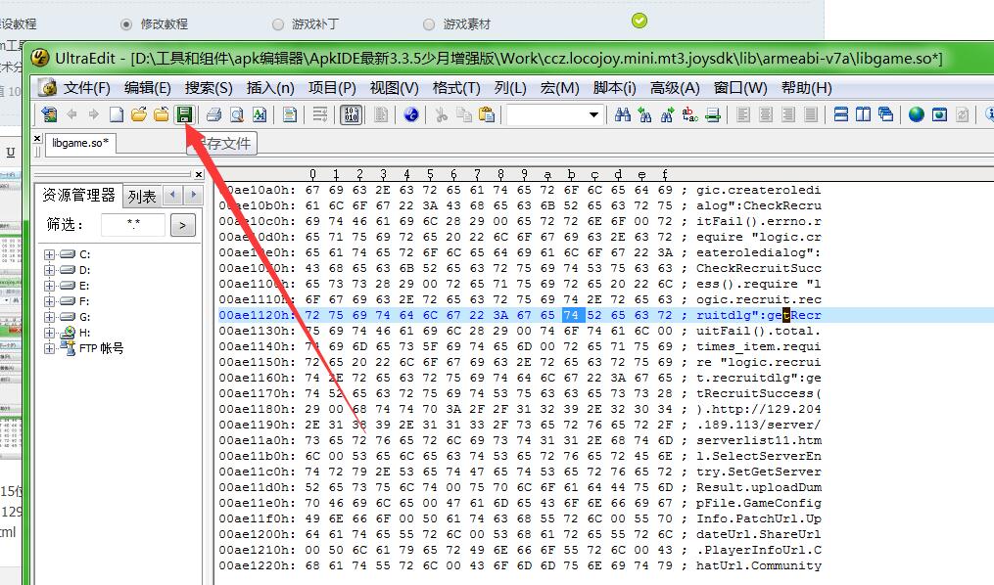The width and height of the screenshot is (994, 585).
Task: Open the toolbar combo box dropdown
Action: coord(593,114)
